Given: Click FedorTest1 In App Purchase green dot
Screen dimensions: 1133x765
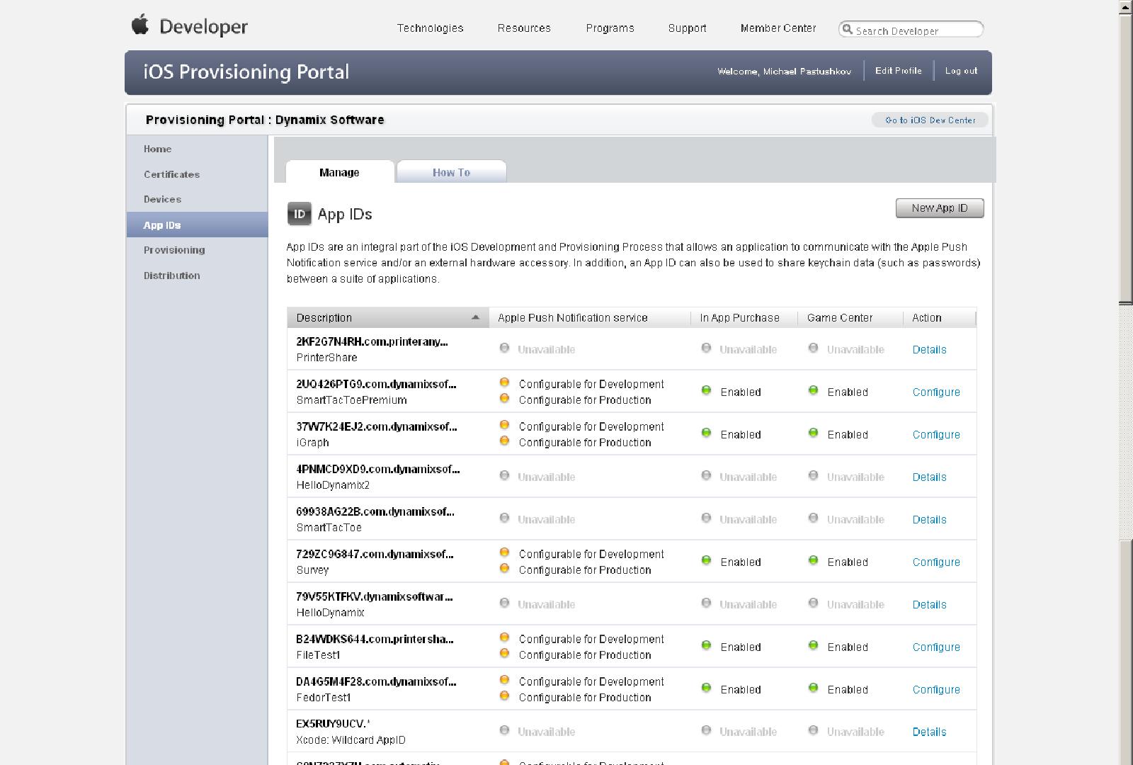Looking at the screenshot, I should click(706, 688).
